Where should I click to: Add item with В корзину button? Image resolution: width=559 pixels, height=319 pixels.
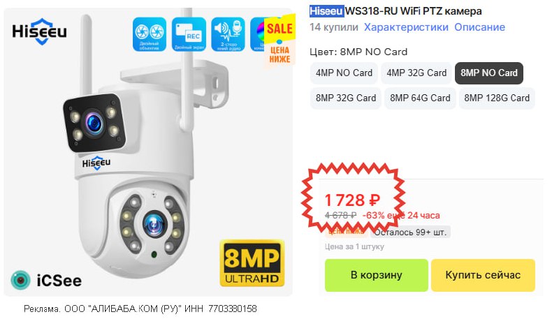(377, 275)
